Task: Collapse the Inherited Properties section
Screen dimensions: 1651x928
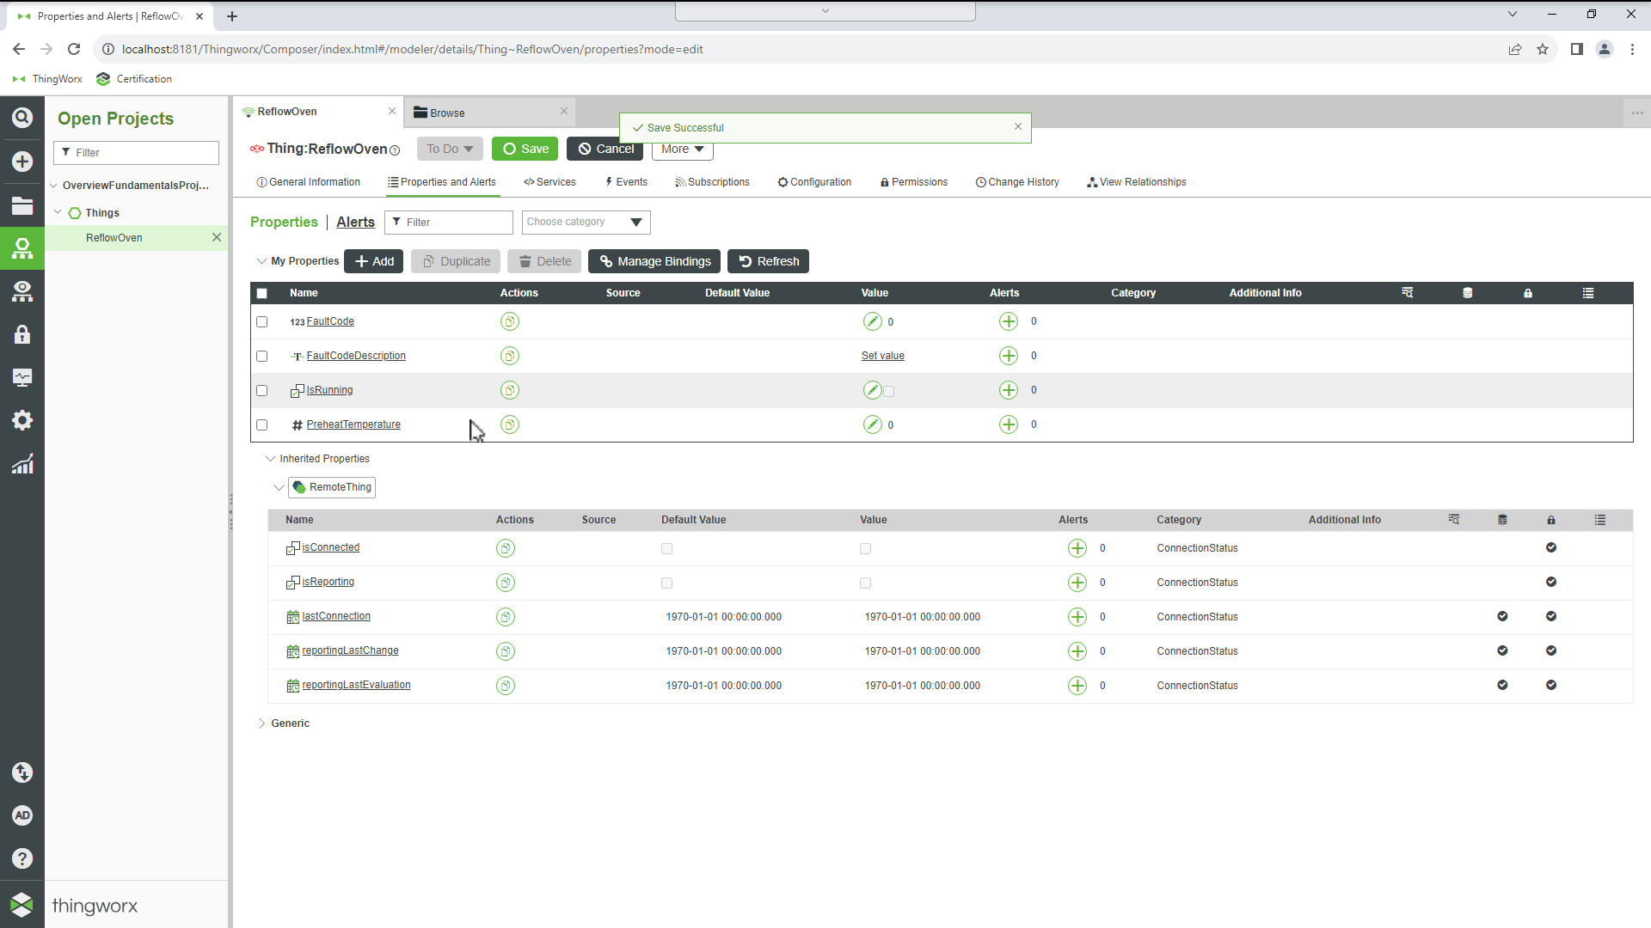Action: pyautogui.click(x=270, y=459)
